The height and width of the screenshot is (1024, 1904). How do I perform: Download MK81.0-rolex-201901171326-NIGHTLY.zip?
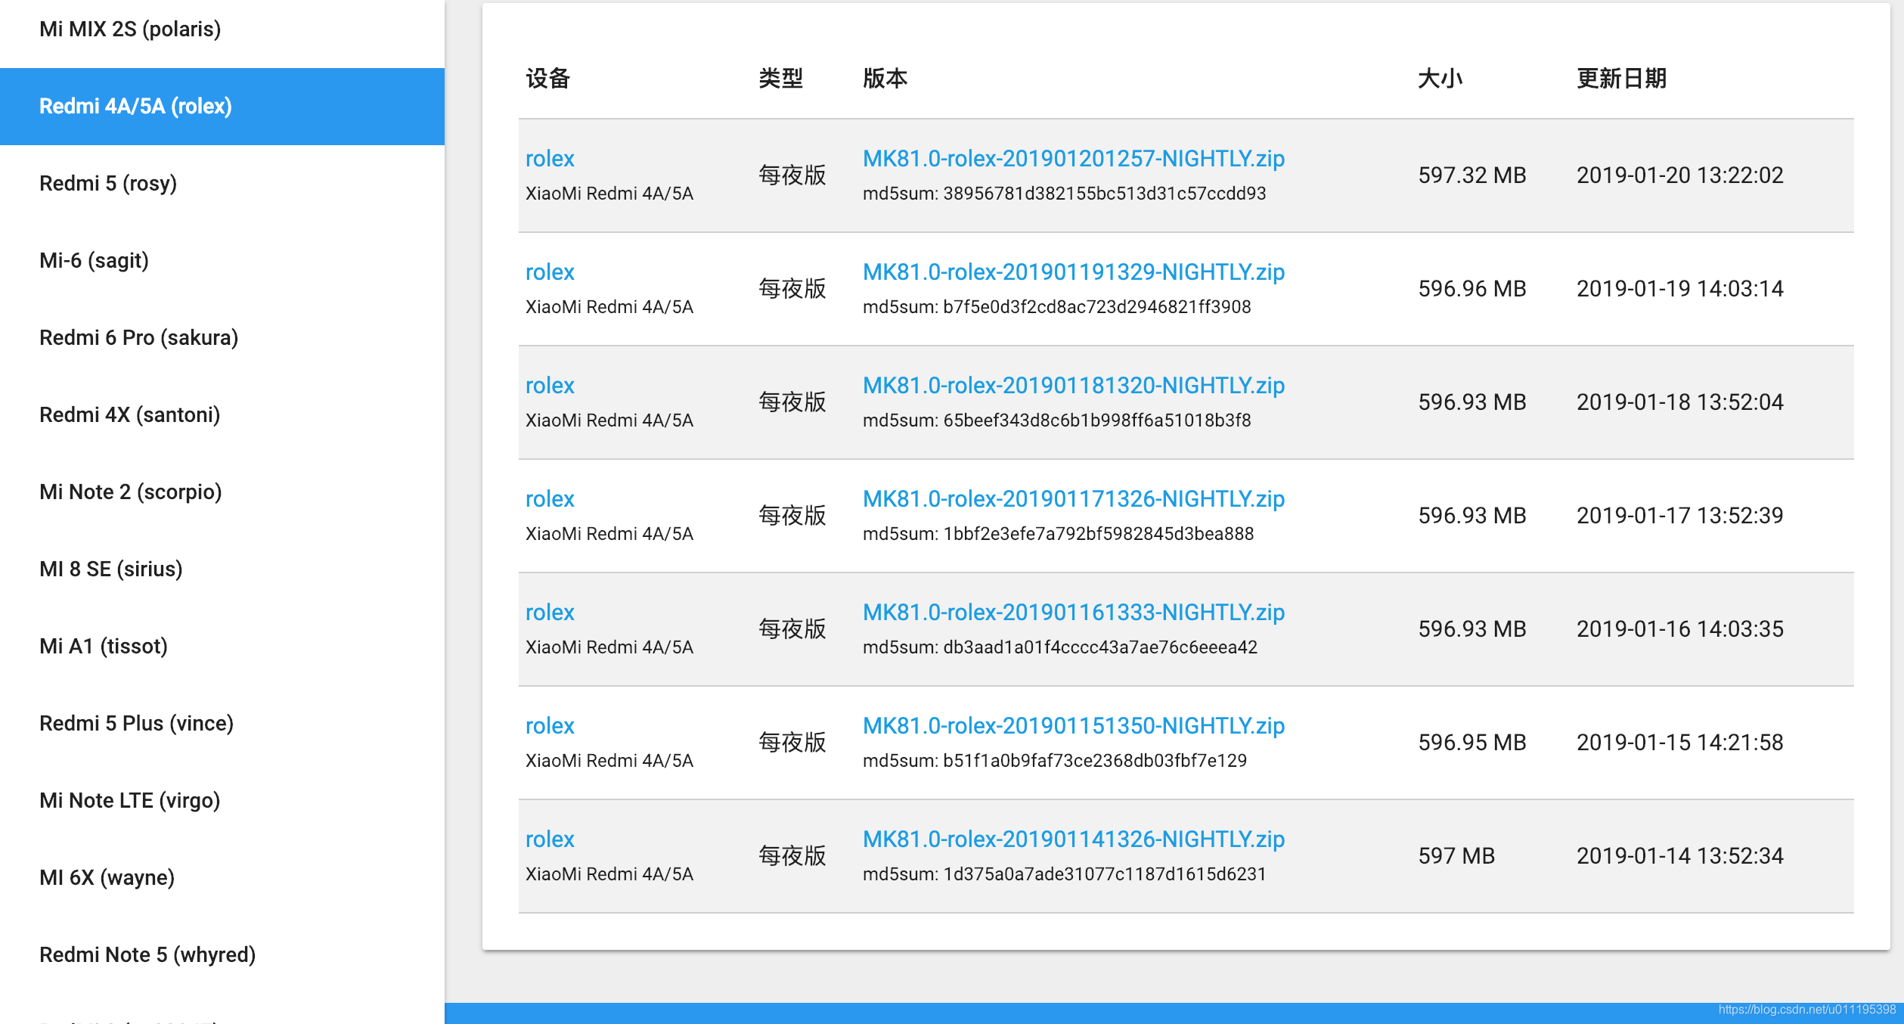1074,498
